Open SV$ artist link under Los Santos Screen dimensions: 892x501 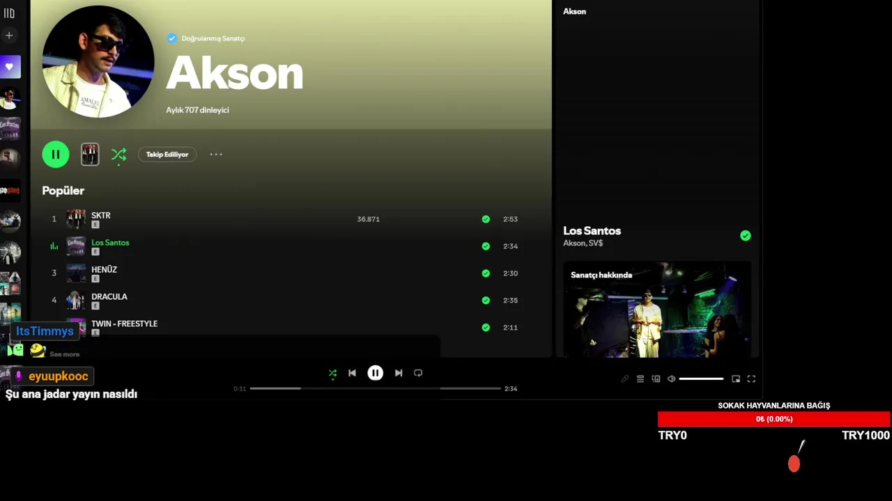point(596,244)
